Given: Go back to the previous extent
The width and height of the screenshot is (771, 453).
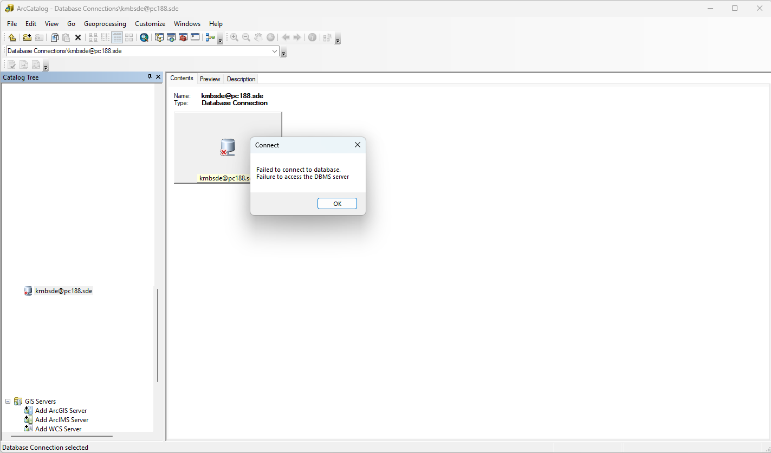Looking at the screenshot, I should (x=286, y=37).
